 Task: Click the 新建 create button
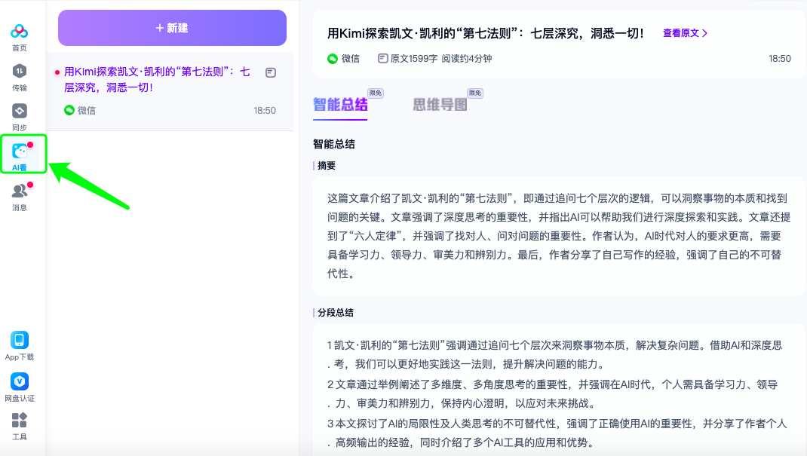172,28
